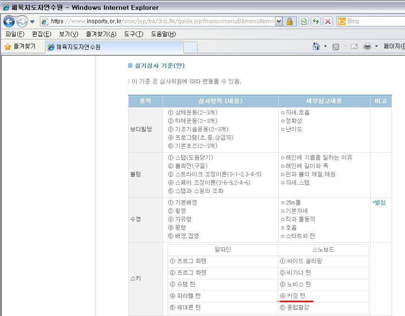Viewport: 405px width, 316px height.
Task: Click the browser Back arrow button
Action: 9,21
